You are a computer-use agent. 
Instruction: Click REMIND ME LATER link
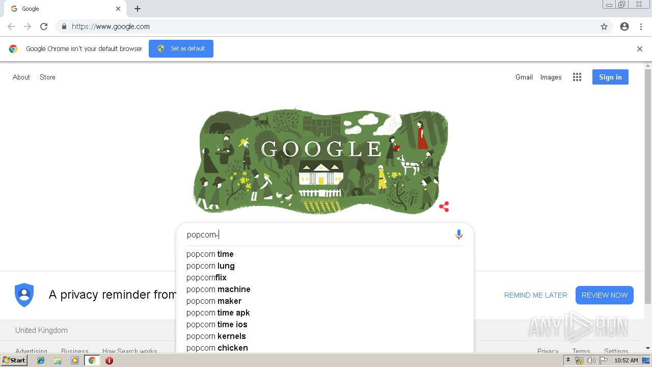(535, 295)
